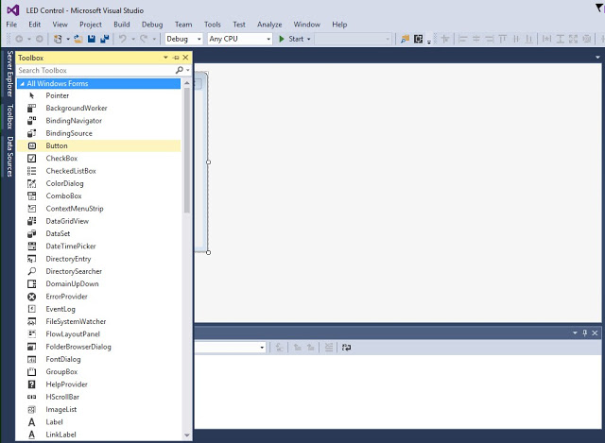Open the Analyze menu
The height and width of the screenshot is (443, 605).
point(269,25)
